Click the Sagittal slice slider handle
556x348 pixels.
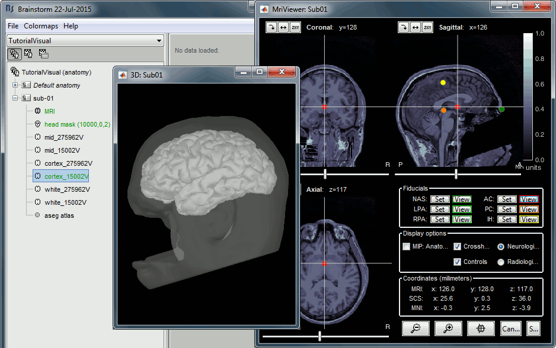pyautogui.click(x=456, y=174)
